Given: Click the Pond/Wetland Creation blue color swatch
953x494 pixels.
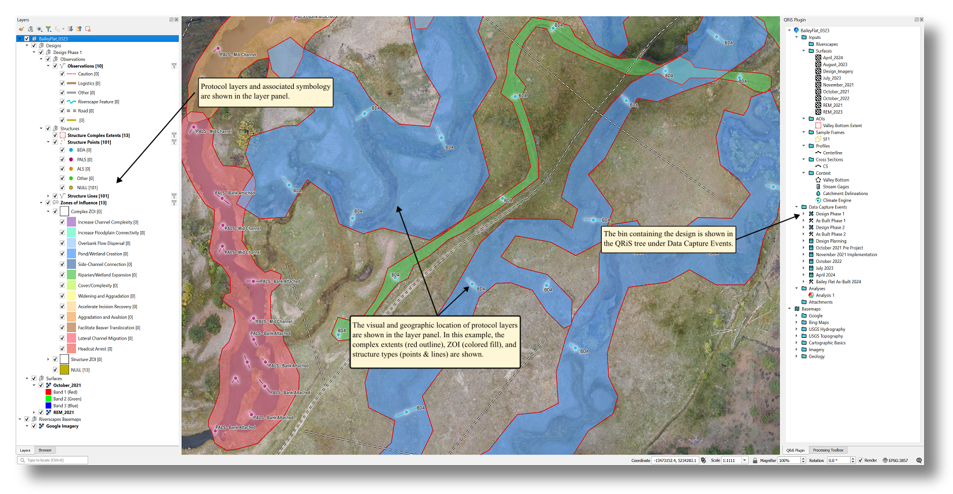Looking at the screenshot, I should 71,254.
